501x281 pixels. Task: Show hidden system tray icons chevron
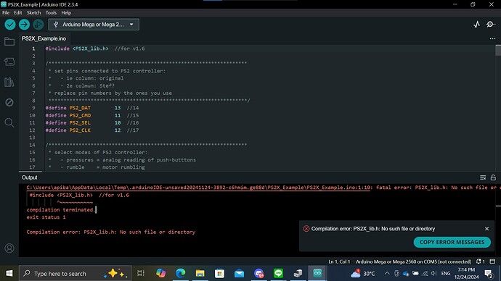(387, 273)
